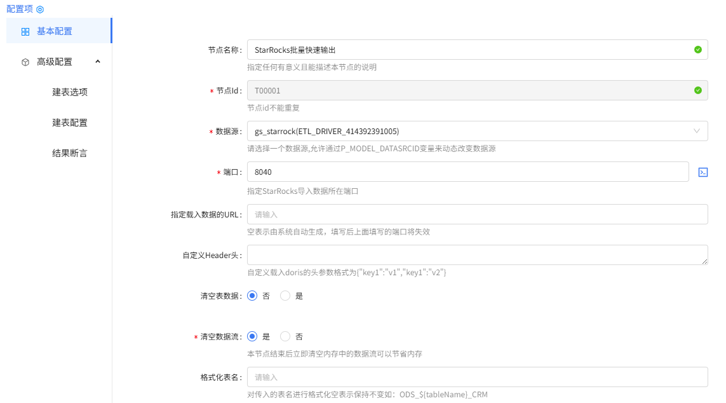Click hint with ODS_${tableName}_CRM example
This screenshot has height=403, width=726.
[x=367, y=395]
